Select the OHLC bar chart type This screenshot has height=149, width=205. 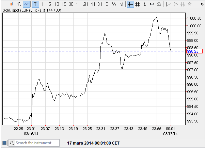click(19, 4)
